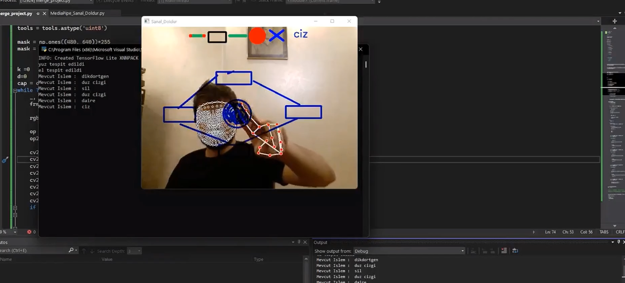Image resolution: width=625 pixels, height=283 pixels.
Task: Click the Ch: 53 status indicator
Action: [x=568, y=232]
